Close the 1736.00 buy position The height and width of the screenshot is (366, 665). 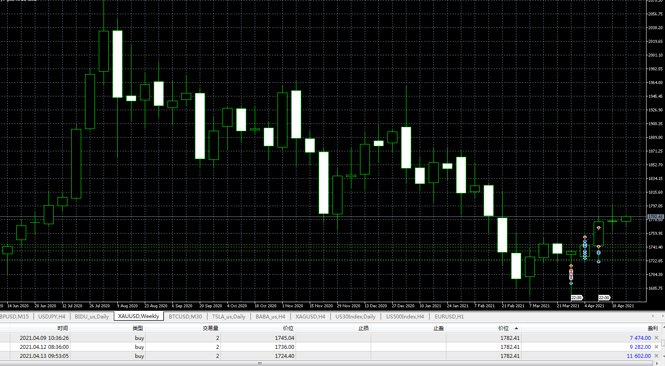(656, 347)
